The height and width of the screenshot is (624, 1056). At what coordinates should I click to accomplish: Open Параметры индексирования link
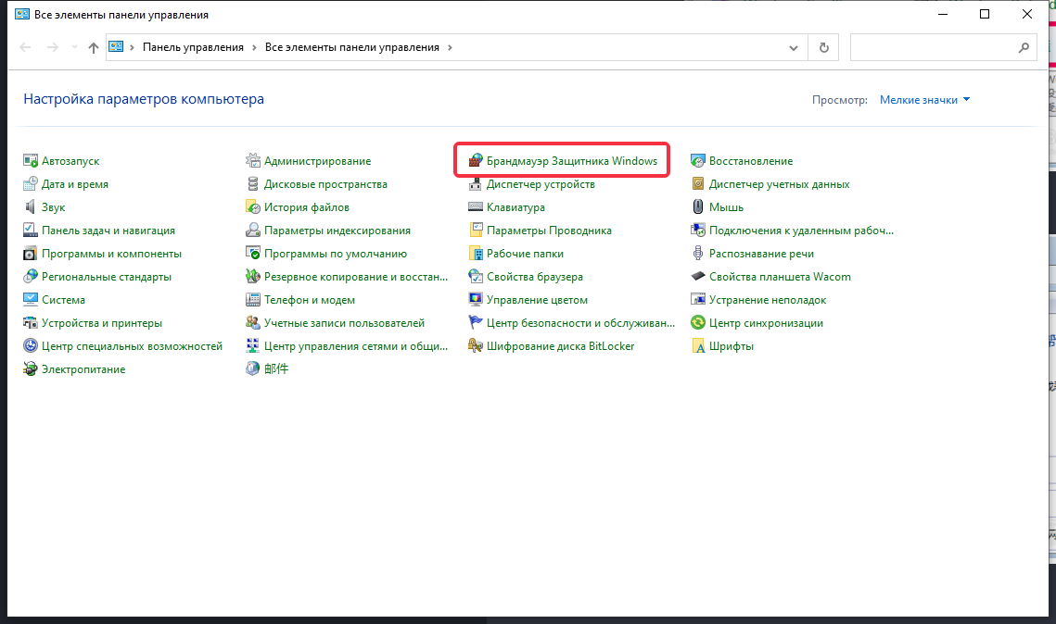(x=337, y=231)
